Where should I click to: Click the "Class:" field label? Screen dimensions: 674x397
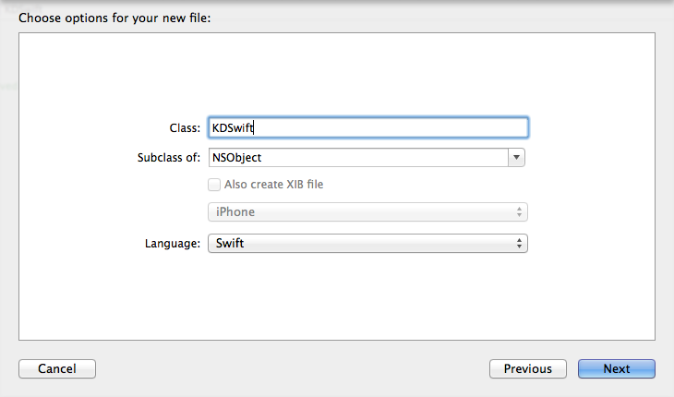pos(186,128)
